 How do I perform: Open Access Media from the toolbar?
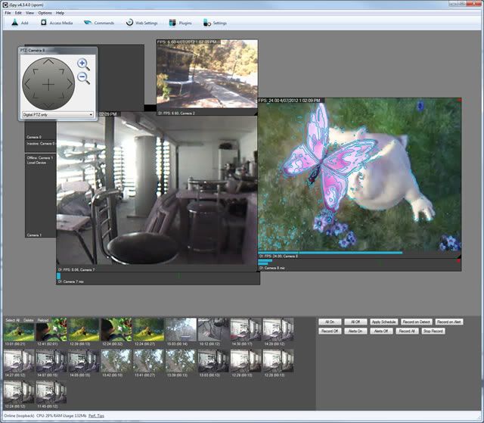point(57,23)
